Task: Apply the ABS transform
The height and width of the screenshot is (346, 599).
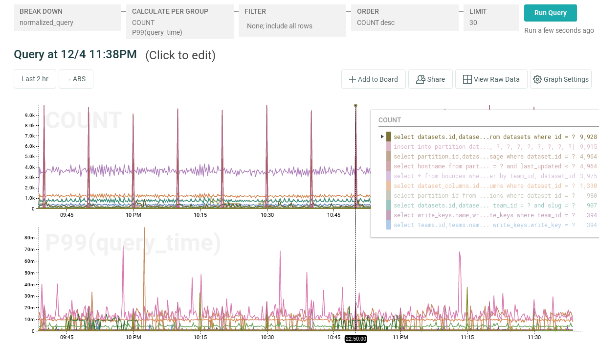Action: point(76,79)
